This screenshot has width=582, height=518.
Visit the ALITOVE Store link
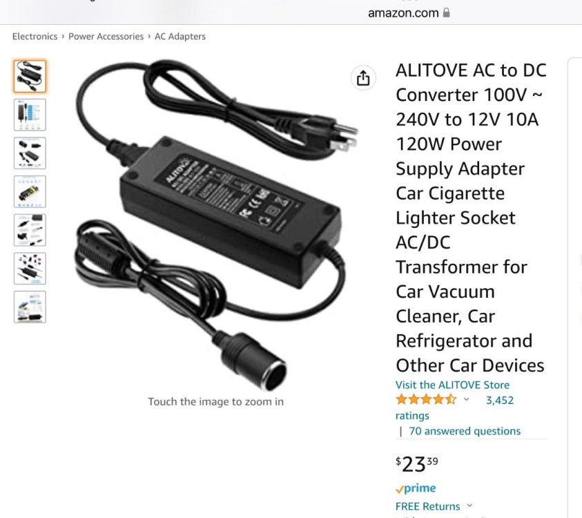coord(452,385)
